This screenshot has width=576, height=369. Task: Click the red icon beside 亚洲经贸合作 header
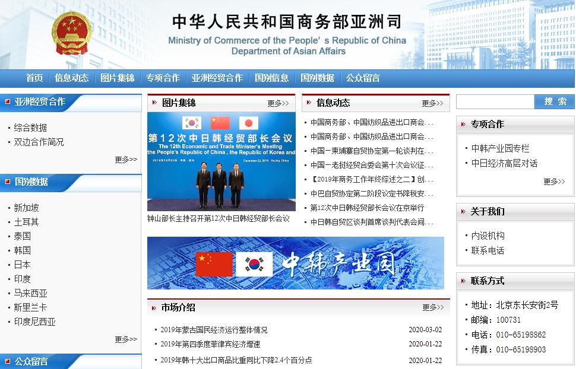8,101
